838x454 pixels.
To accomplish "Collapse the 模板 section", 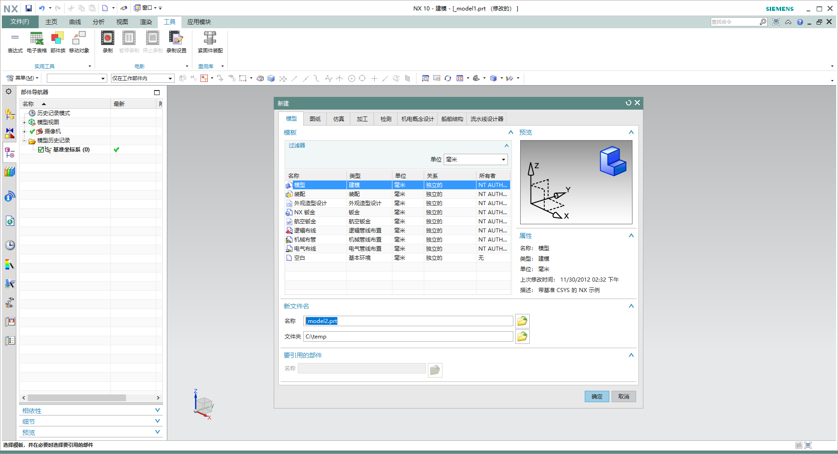I will [511, 132].
